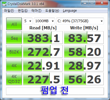Screen dimensions: 110x100
Task: Click the 4K read value 22.91
Action: click(x=43, y=65)
